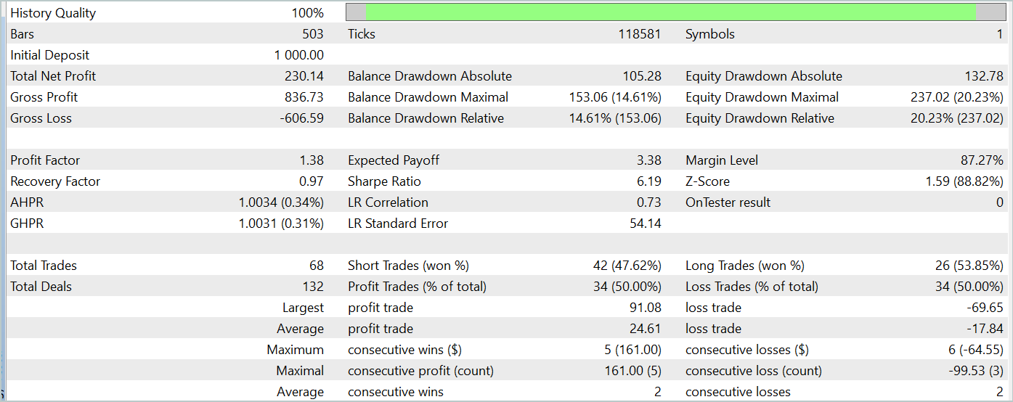Select the Largest loss trade value -69.65

[985, 308]
